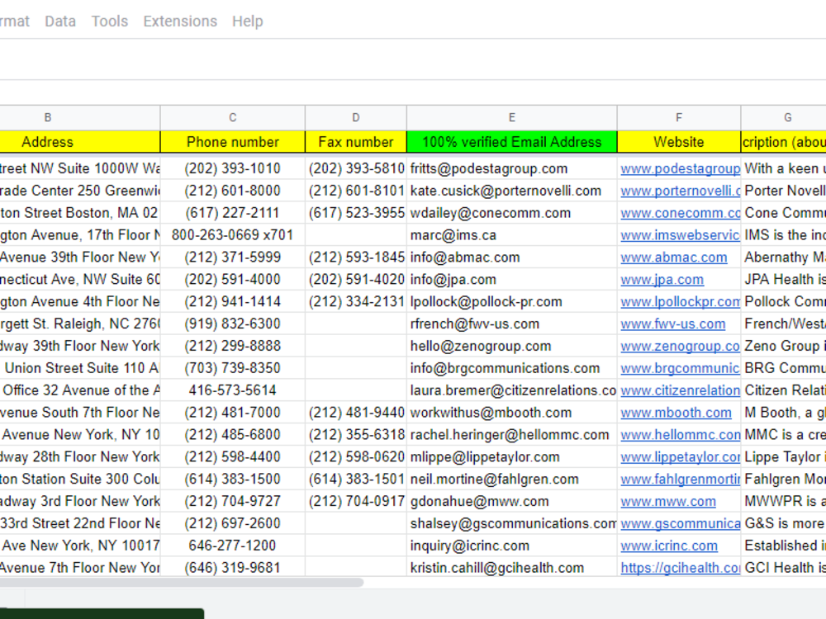Select cell wdailey@conecomm.com
Viewport: 826px width, 619px height.
click(x=512, y=213)
